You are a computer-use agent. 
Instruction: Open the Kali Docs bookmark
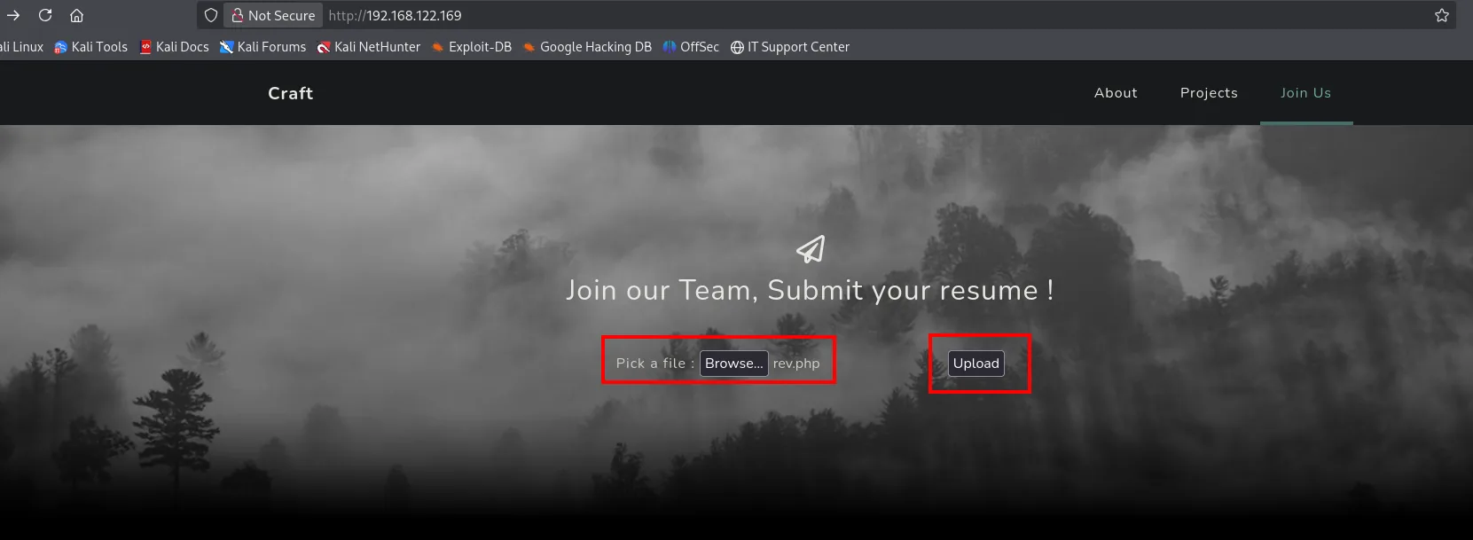pos(175,47)
